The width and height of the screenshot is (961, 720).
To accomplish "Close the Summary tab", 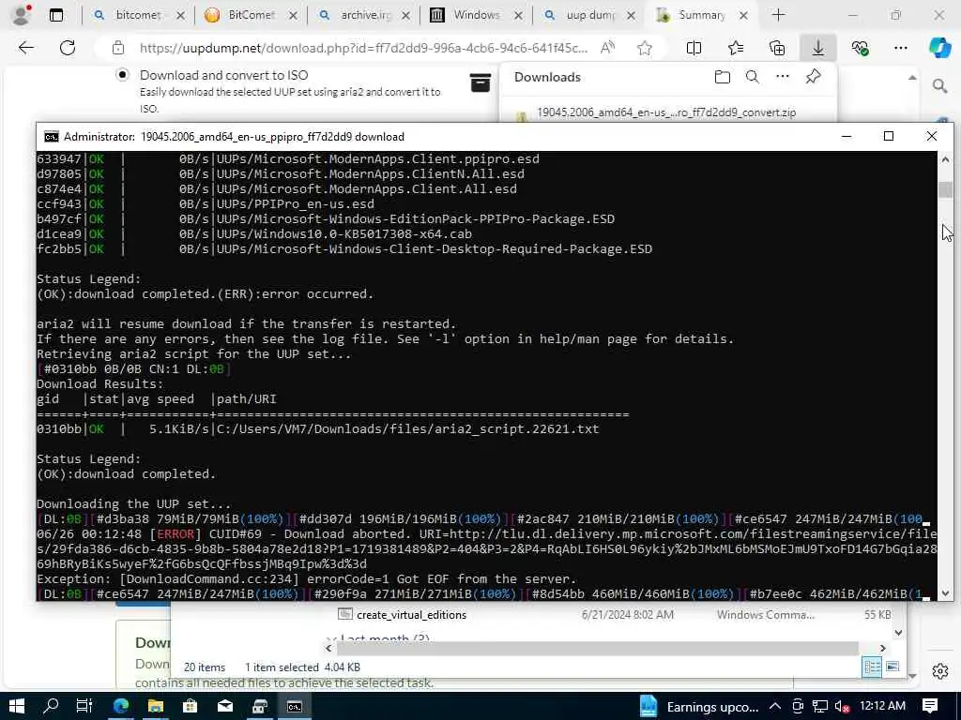I will 743,16.
